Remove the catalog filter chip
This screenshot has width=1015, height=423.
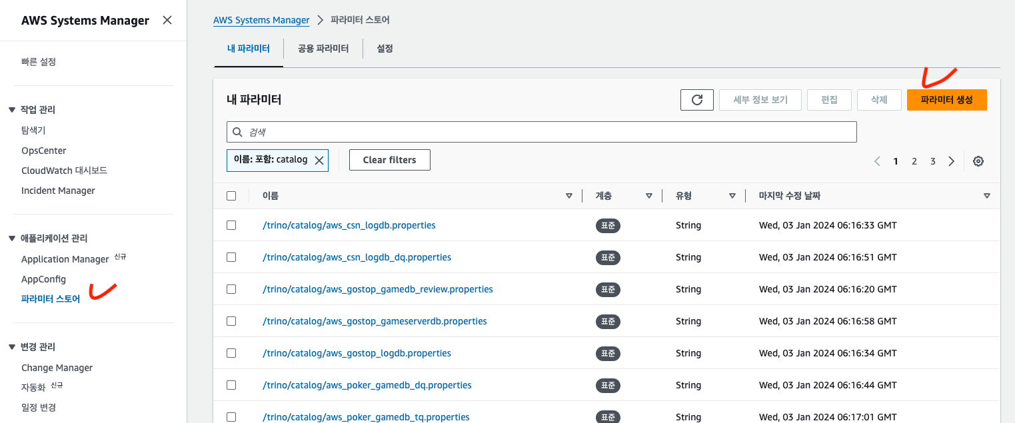click(319, 160)
